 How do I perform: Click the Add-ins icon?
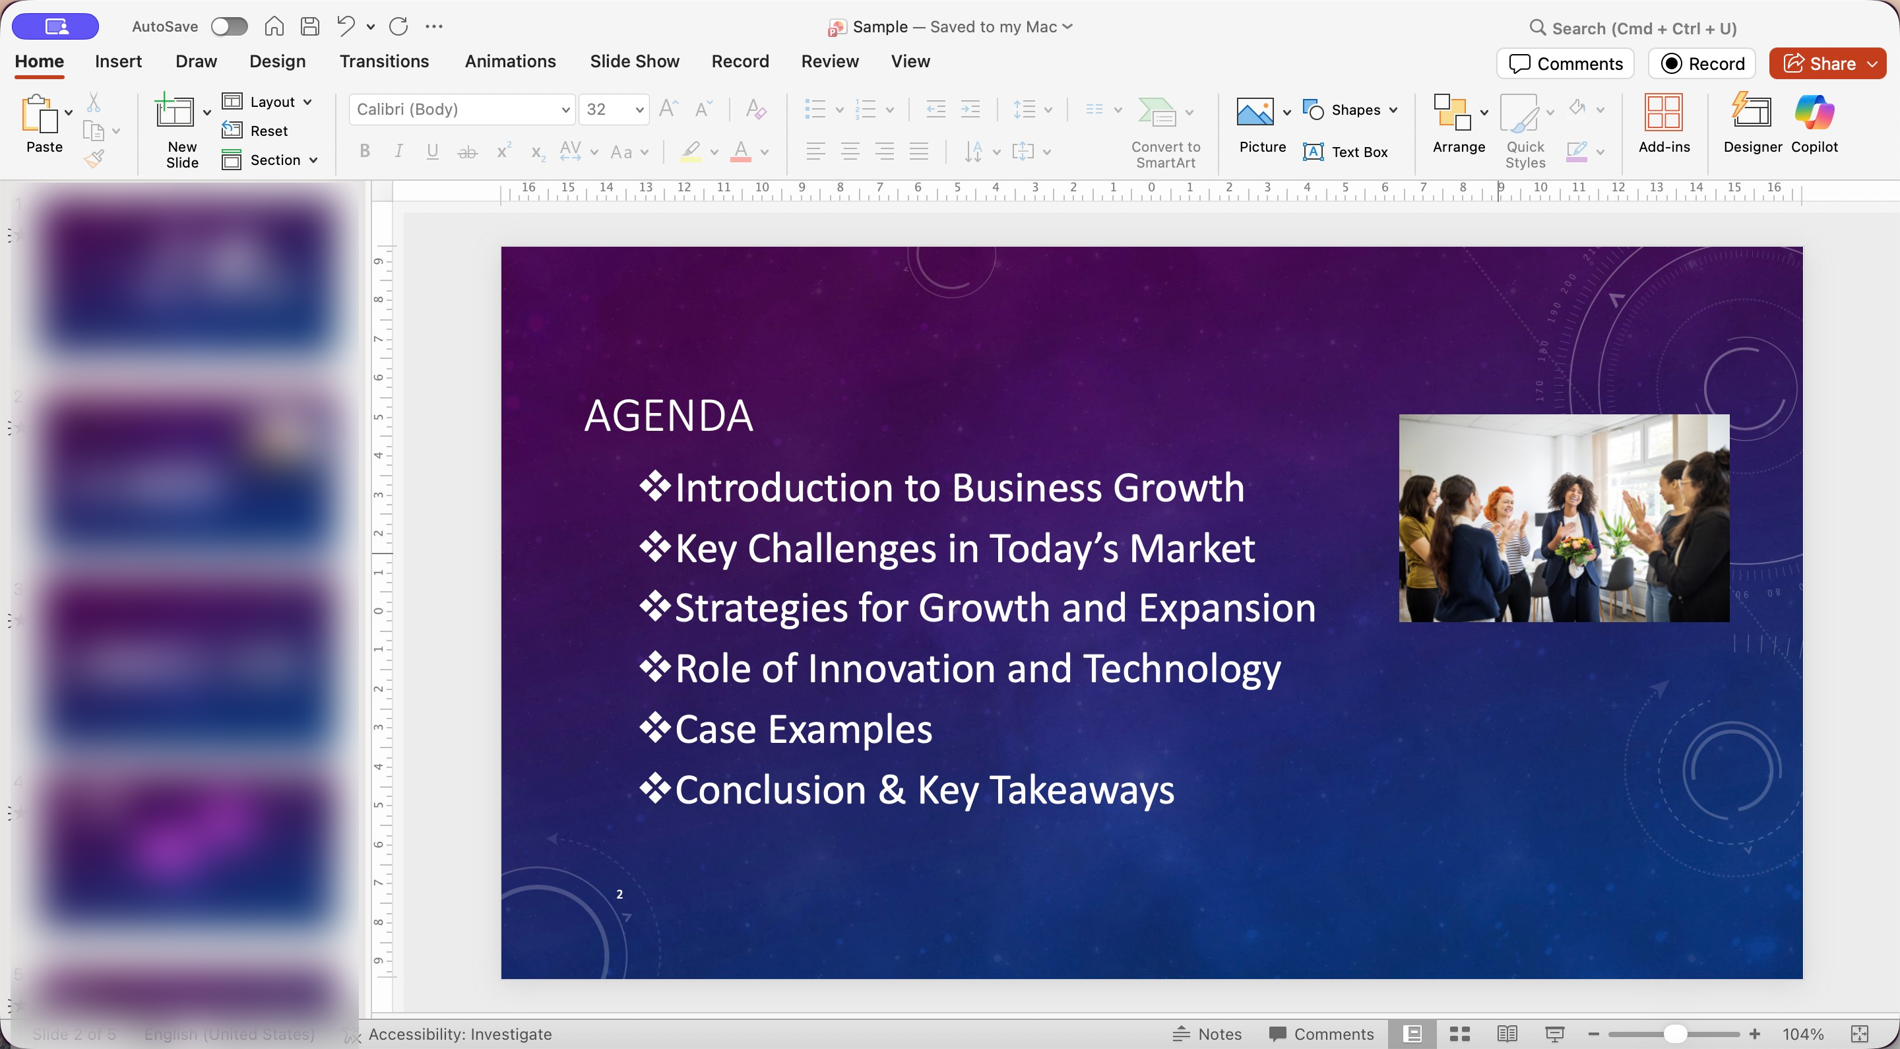point(1663,124)
